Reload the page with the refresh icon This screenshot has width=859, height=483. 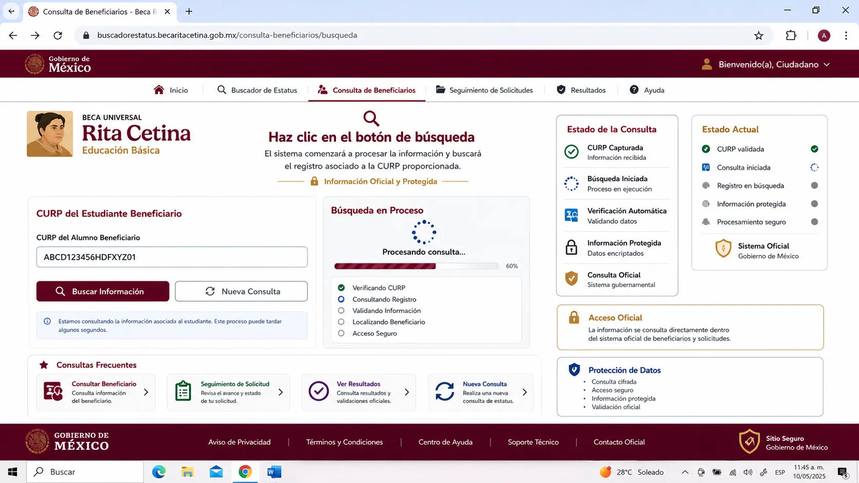coord(58,35)
